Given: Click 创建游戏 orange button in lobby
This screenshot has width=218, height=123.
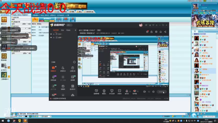Looking at the screenshot, I should (35, 19).
